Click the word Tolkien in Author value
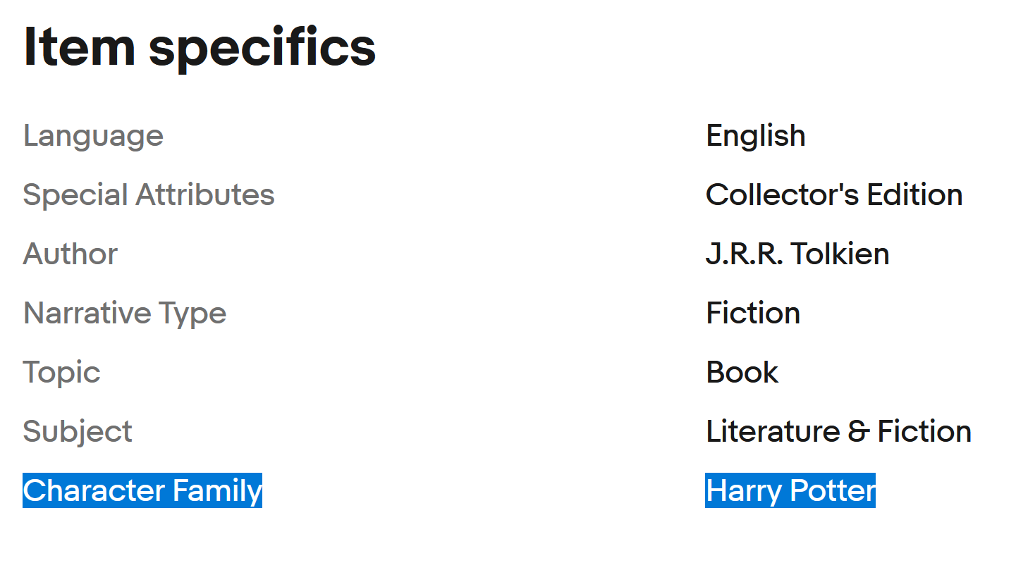This screenshot has width=1016, height=570. coord(840,254)
